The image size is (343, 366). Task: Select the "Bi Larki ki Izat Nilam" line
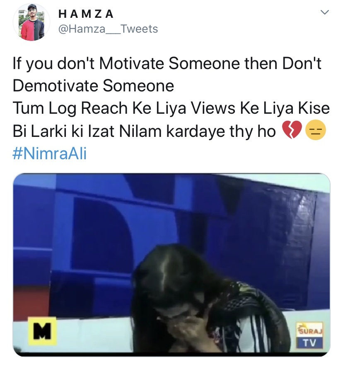tap(144, 131)
